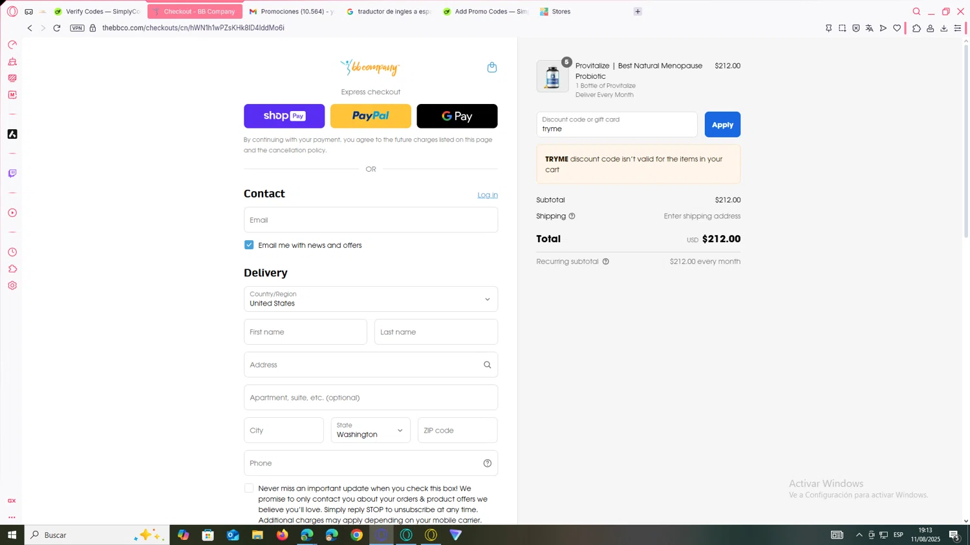View site security padlock info

92,28
